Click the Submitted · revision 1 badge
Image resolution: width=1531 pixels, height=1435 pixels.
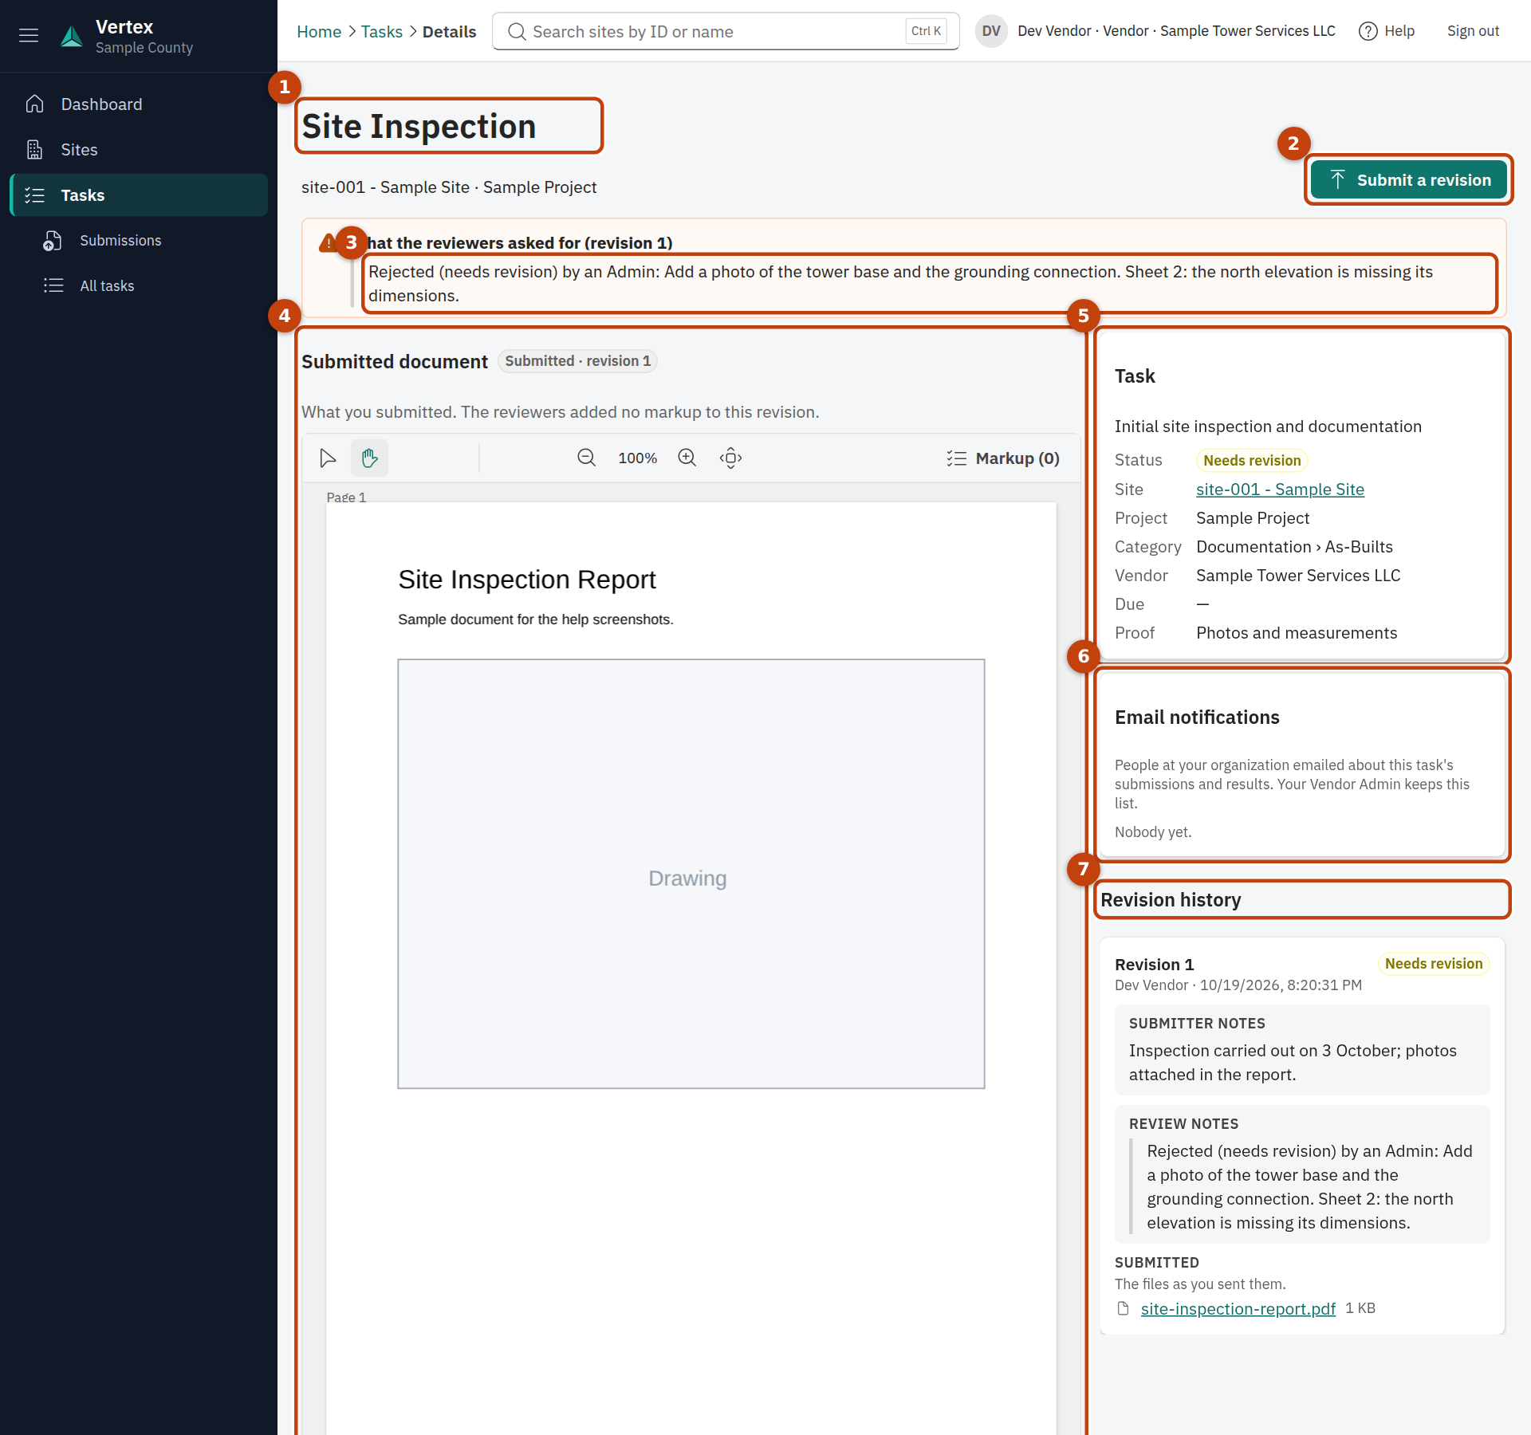click(578, 361)
